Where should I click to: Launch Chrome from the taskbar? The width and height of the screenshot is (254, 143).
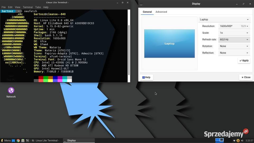point(18,141)
